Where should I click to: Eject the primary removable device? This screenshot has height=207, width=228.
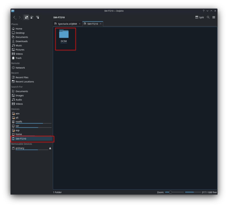[x=50, y=149]
